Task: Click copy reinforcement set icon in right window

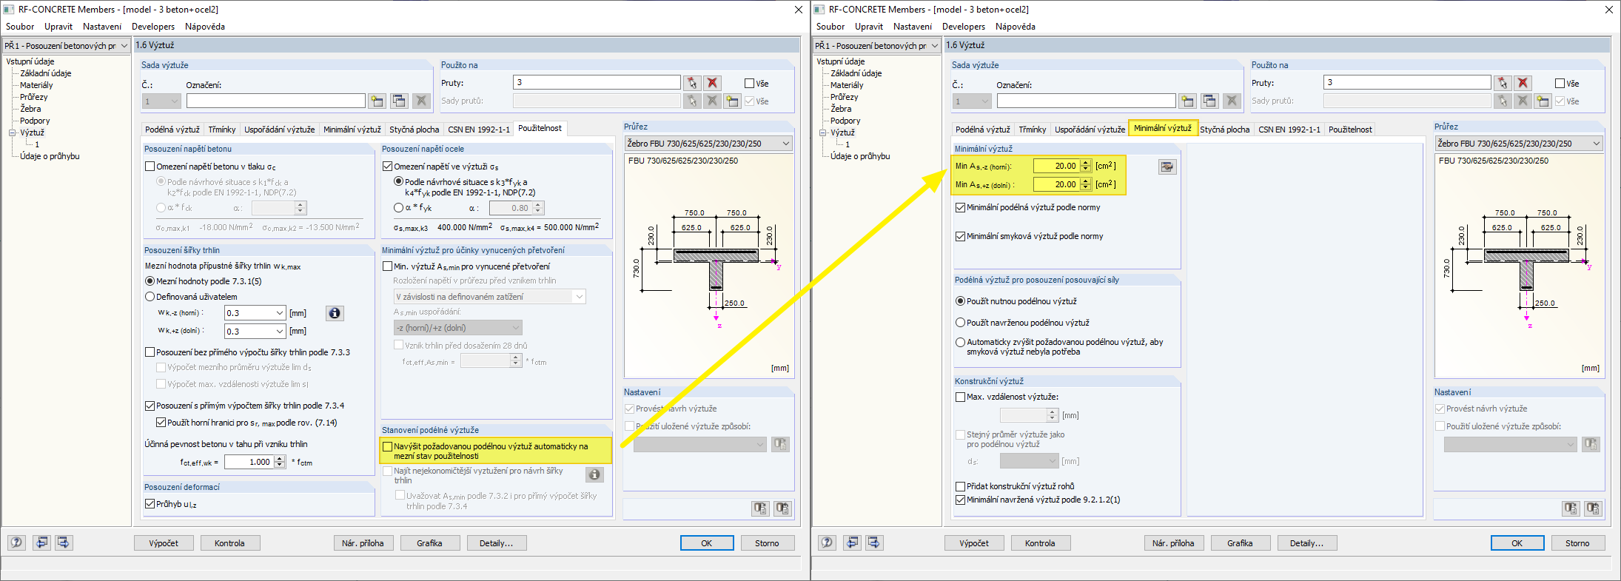Action: coord(1209,101)
